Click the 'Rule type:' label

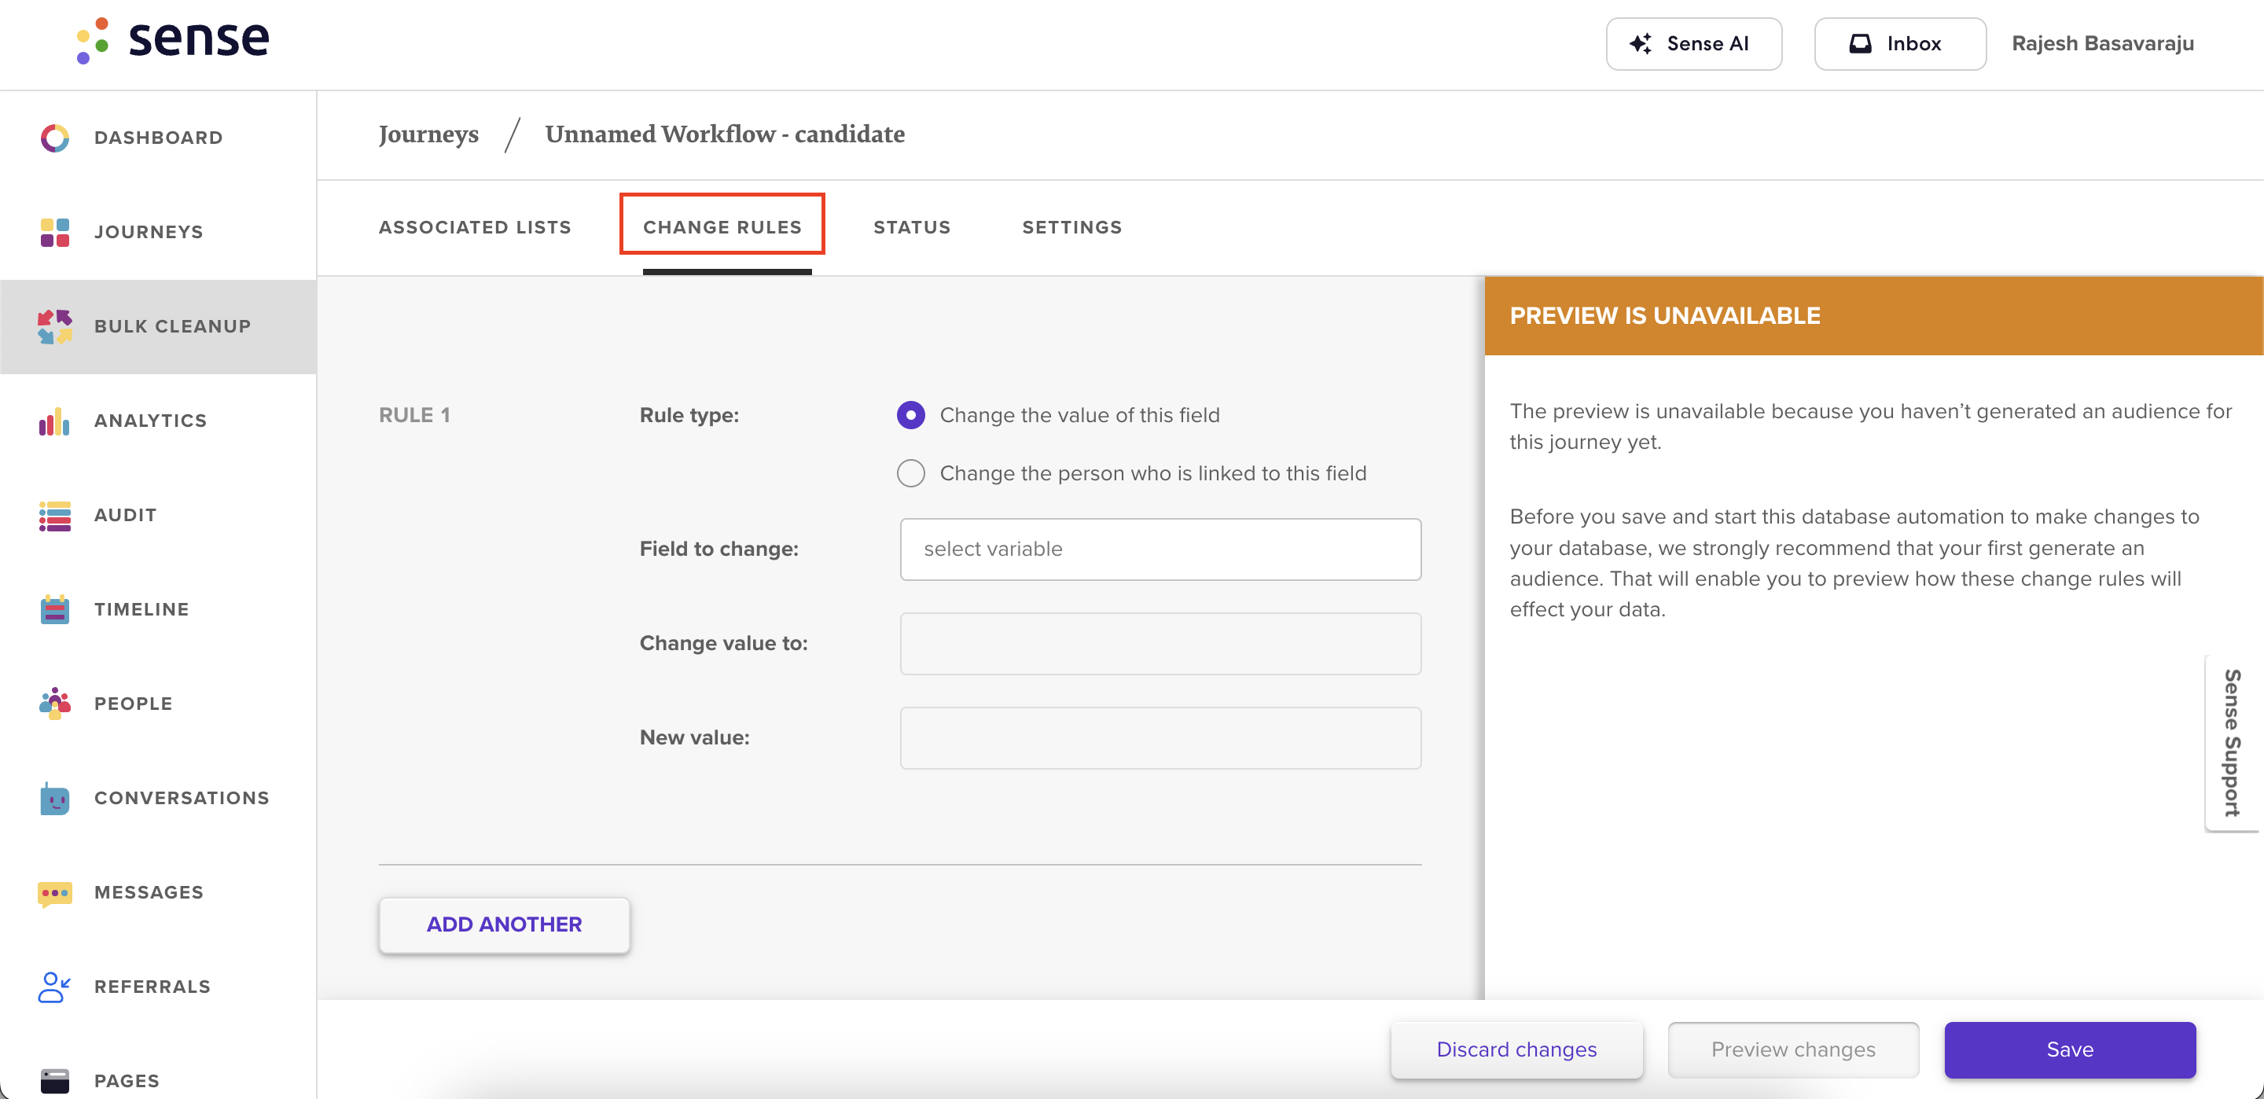[689, 415]
